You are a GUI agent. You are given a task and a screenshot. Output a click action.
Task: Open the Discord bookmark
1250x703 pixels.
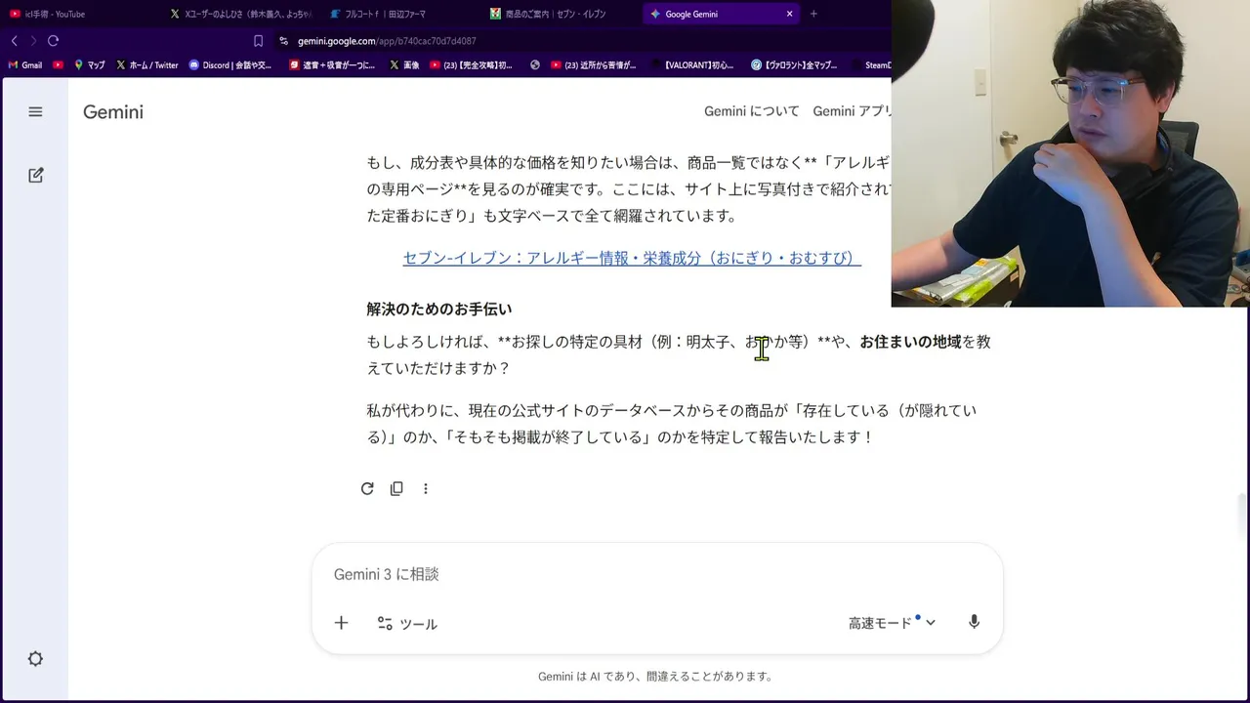(x=230, y=65)
